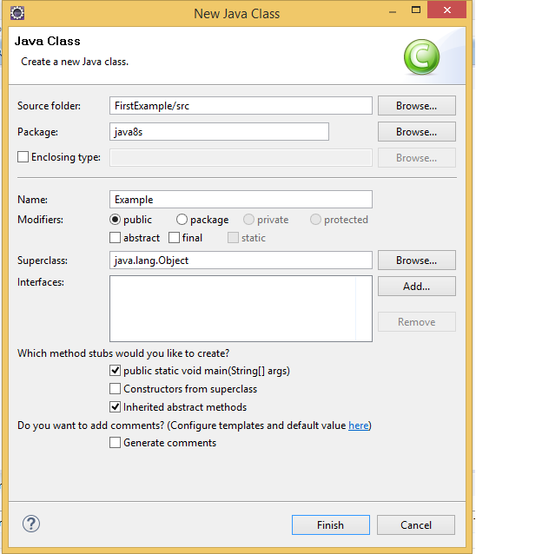The width and height of the screenshot is (542, 554).
Task: Add an interface with the Add button
Action: pyautogui.click(x=417, y=287)
